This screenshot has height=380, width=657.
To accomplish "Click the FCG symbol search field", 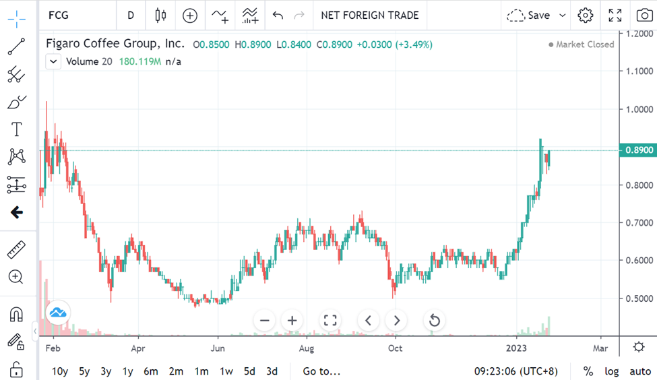I will pyautogui.click(x=77, y=15).
